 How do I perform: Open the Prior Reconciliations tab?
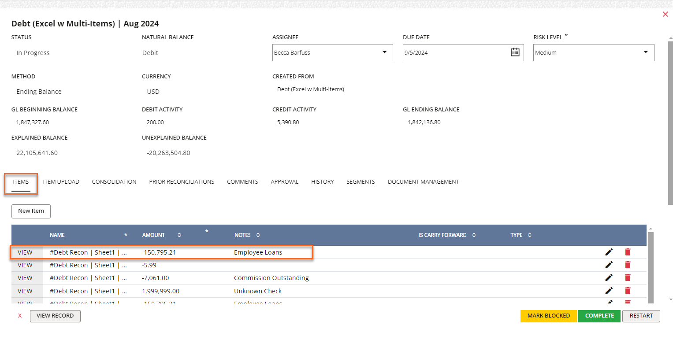[x=182, y=182]
